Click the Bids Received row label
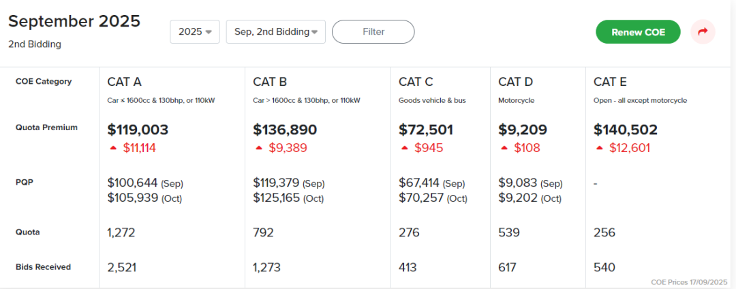 [44, 267]
